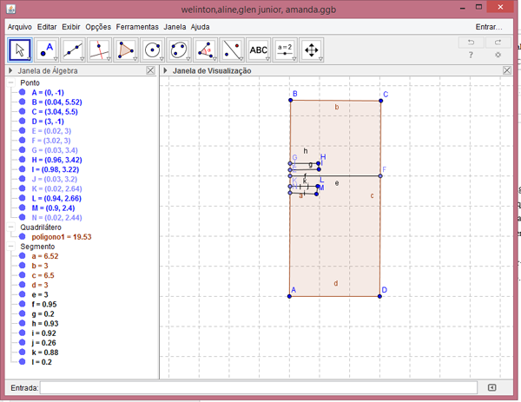Image resolution: width=521 pixels, height=402 pixels.
Task: Collapse the Segmento group in tree
Action: pyautogui.click(x=10, y=247)
